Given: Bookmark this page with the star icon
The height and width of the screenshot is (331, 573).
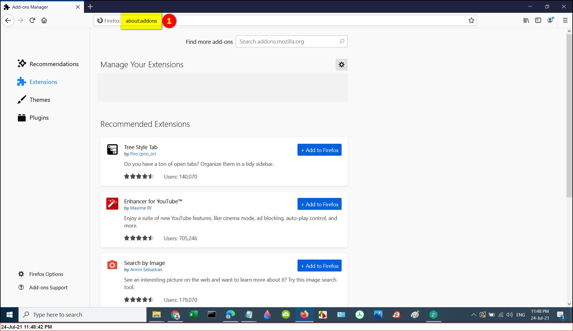Looking at the screenshot, I should pyautogui.click(x=471, y=21).
